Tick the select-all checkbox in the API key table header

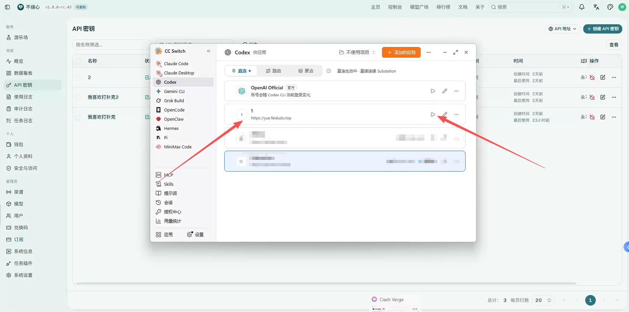78,61
